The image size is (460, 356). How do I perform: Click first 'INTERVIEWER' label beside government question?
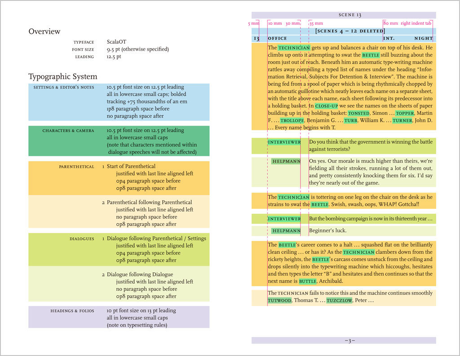tap(284, 142)
